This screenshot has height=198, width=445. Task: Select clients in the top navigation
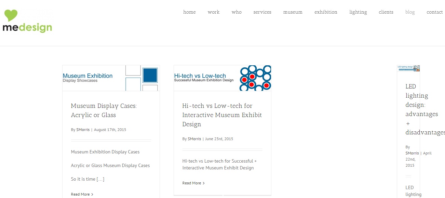coord(386,12)
